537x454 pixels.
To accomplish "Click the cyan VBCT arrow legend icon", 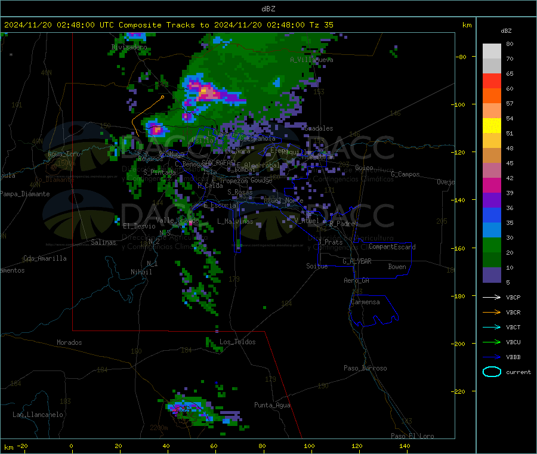I will [492, 327].
